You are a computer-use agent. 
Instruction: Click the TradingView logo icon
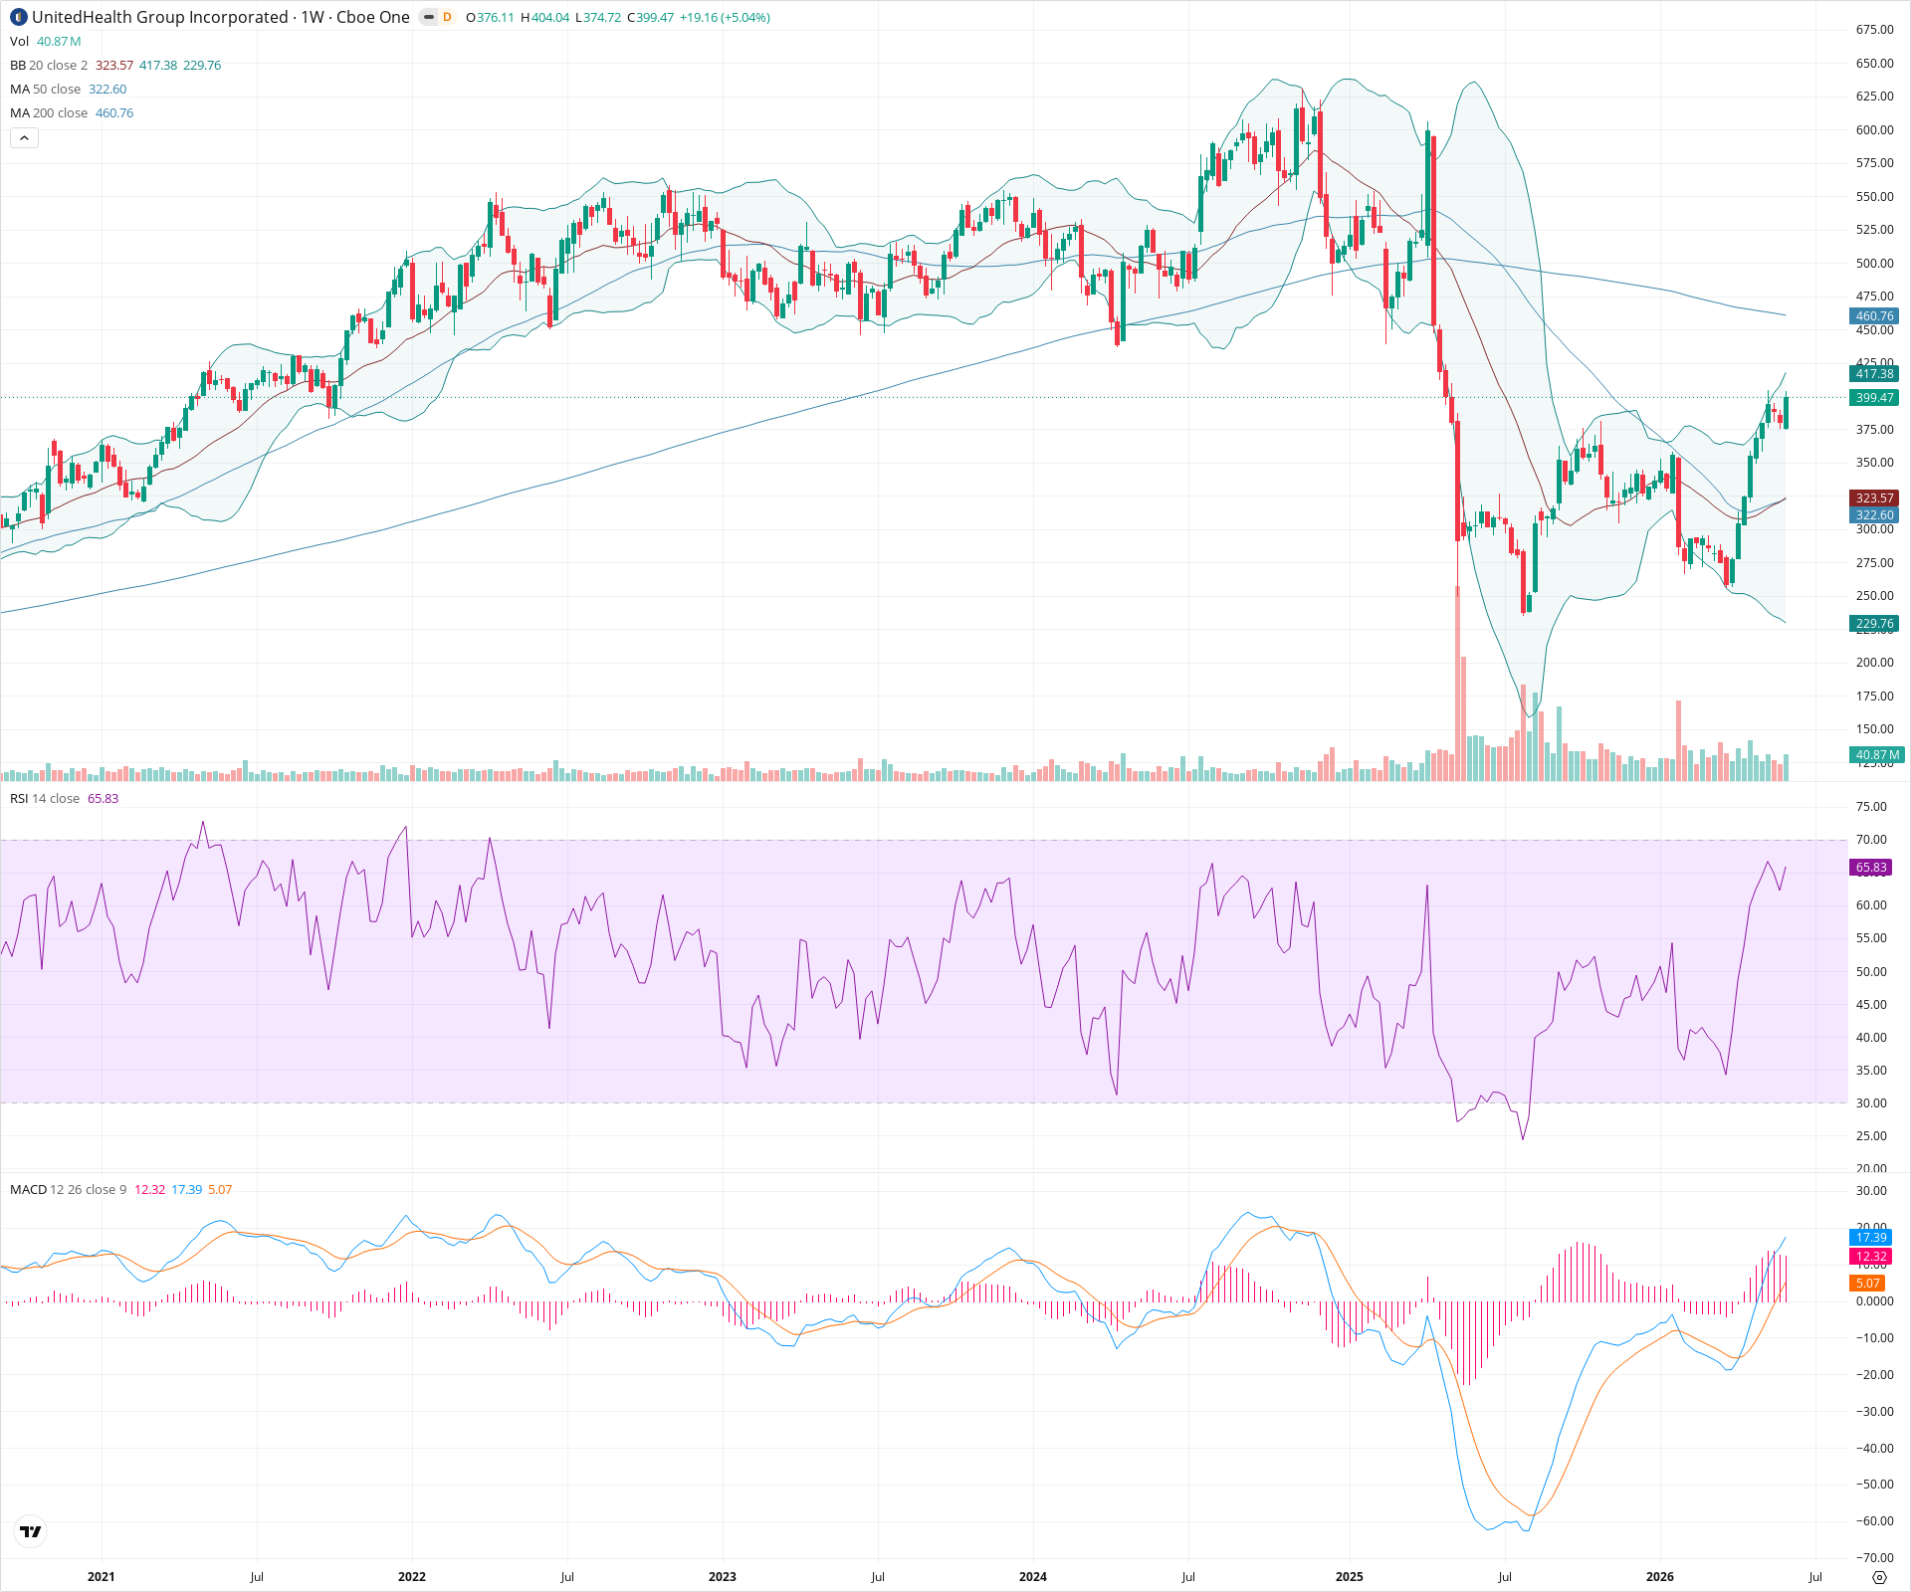tap(31, 1531)
